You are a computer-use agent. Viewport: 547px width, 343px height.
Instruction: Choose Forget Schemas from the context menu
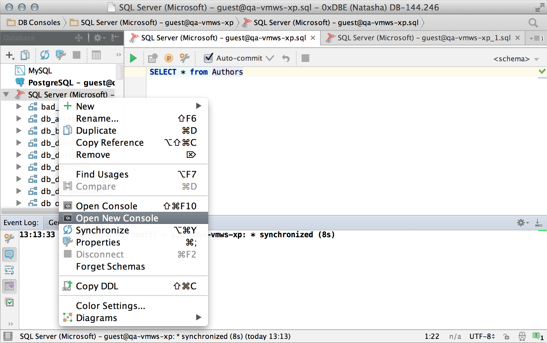133,266
